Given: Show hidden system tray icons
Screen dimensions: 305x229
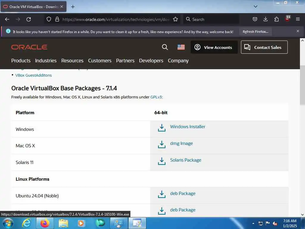Looking at the screenshot, I should 253,223.
